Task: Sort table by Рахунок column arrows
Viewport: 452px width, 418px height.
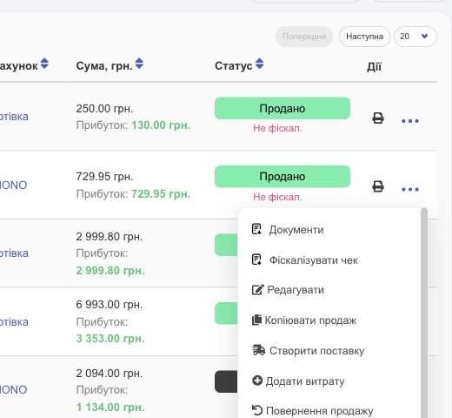Action: click(44, 64)
